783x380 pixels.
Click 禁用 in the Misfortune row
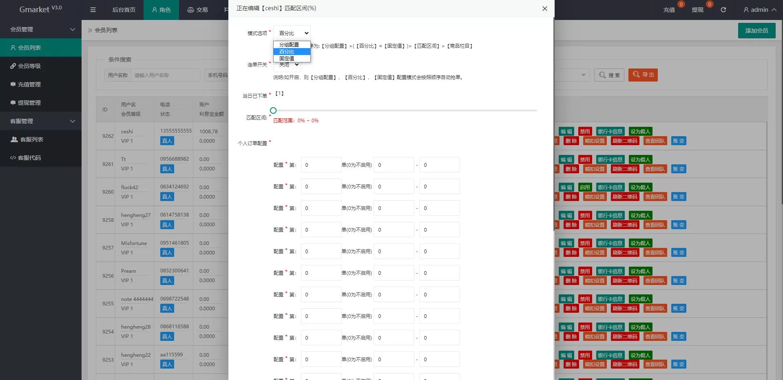pos(585,243)
